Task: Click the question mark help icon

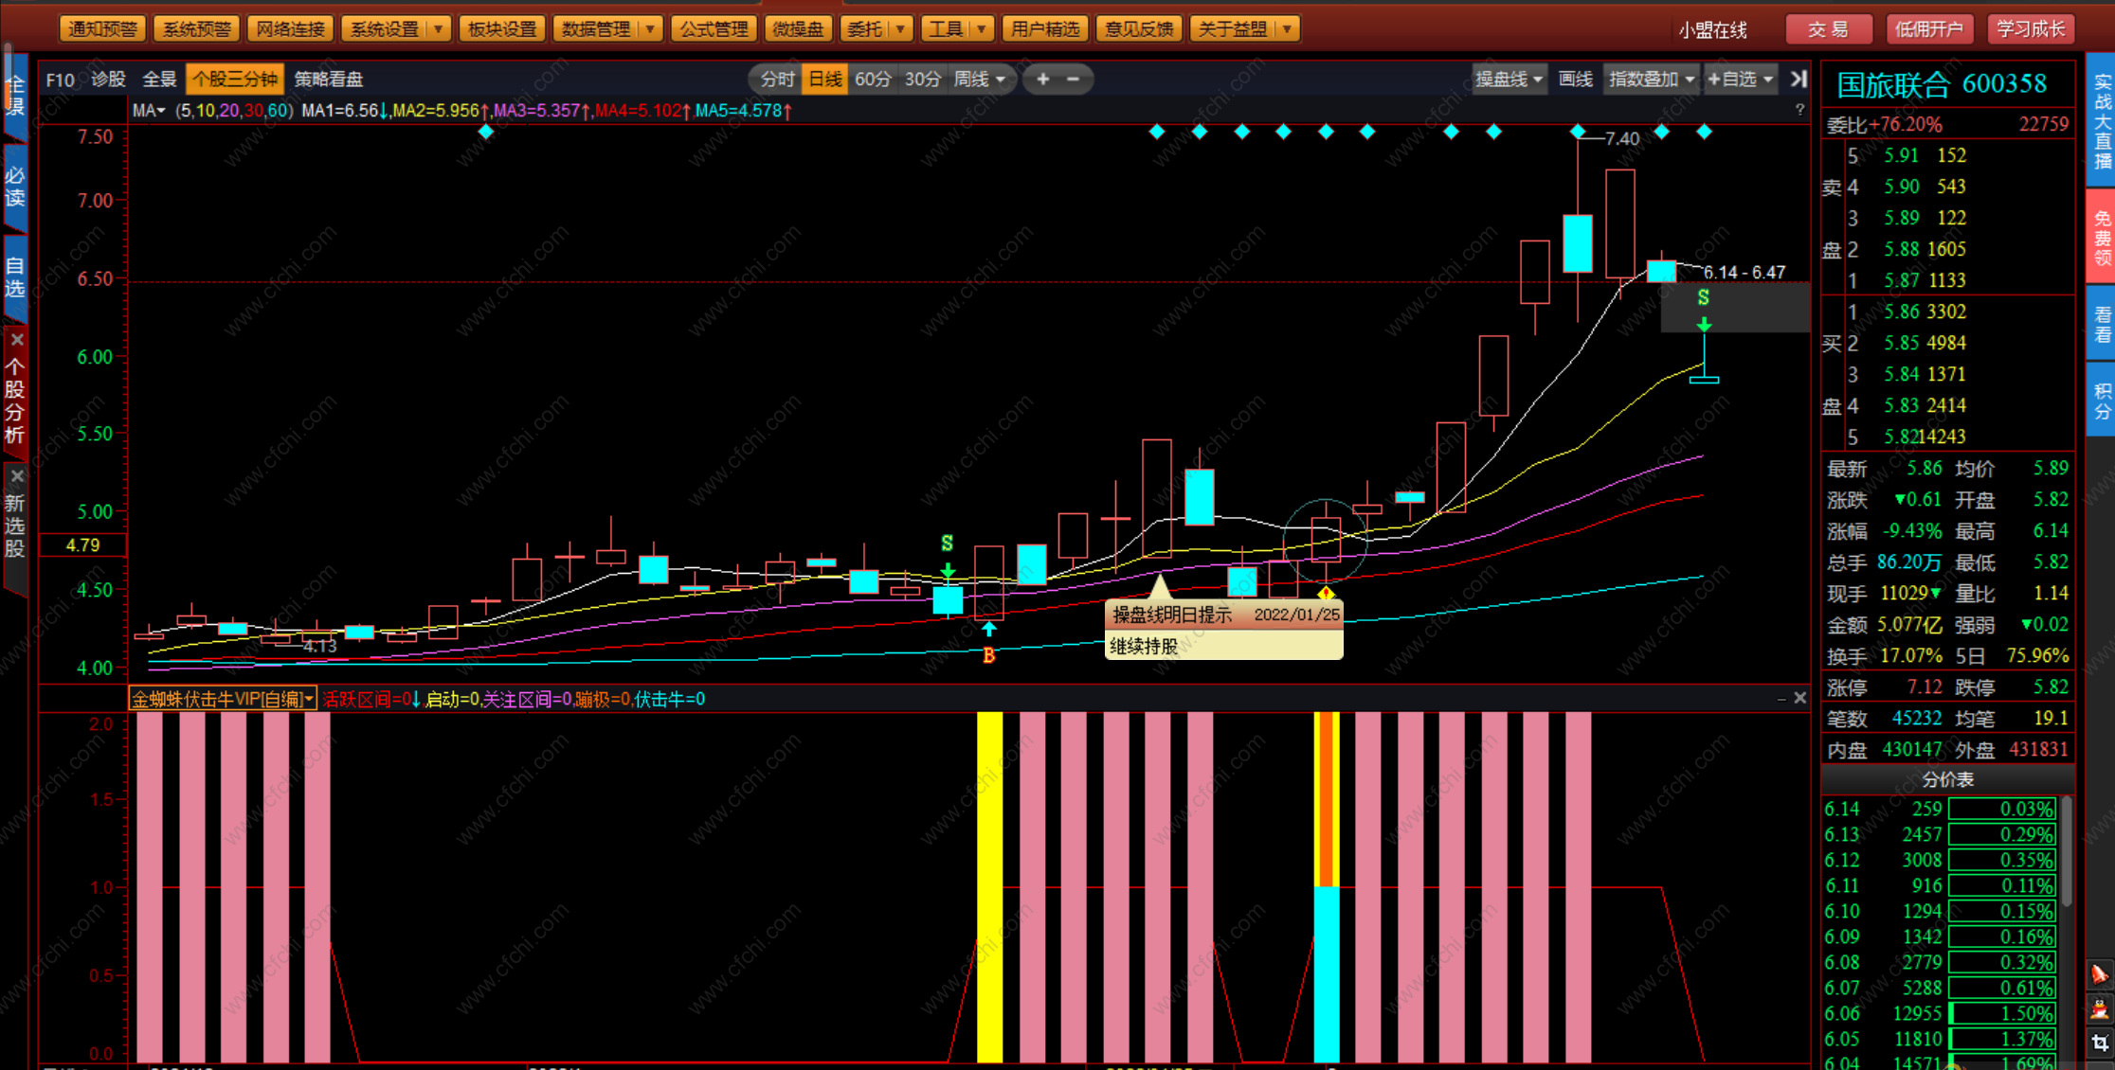Action: click(x=1799, y=110)
